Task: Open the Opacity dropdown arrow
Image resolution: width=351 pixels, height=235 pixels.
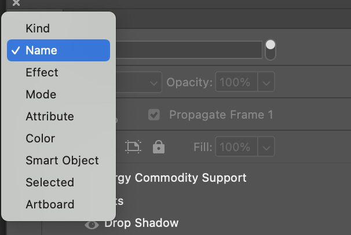Action: click(x=266, y=82)
